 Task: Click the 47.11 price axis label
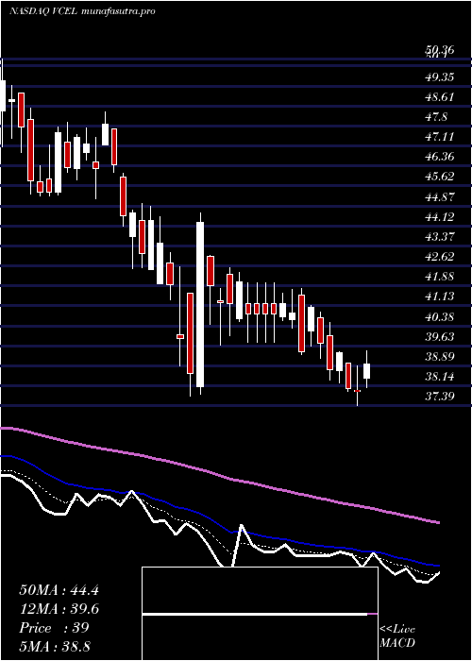(x=440, y=137)
